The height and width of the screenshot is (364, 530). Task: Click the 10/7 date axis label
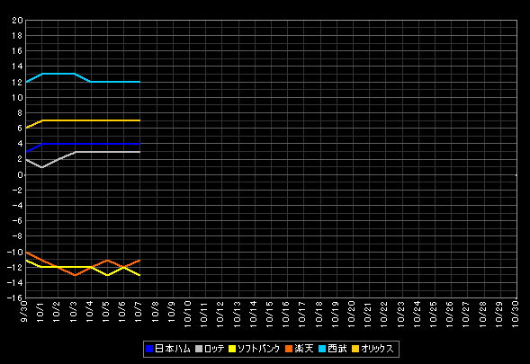click(x=139, y=311)
